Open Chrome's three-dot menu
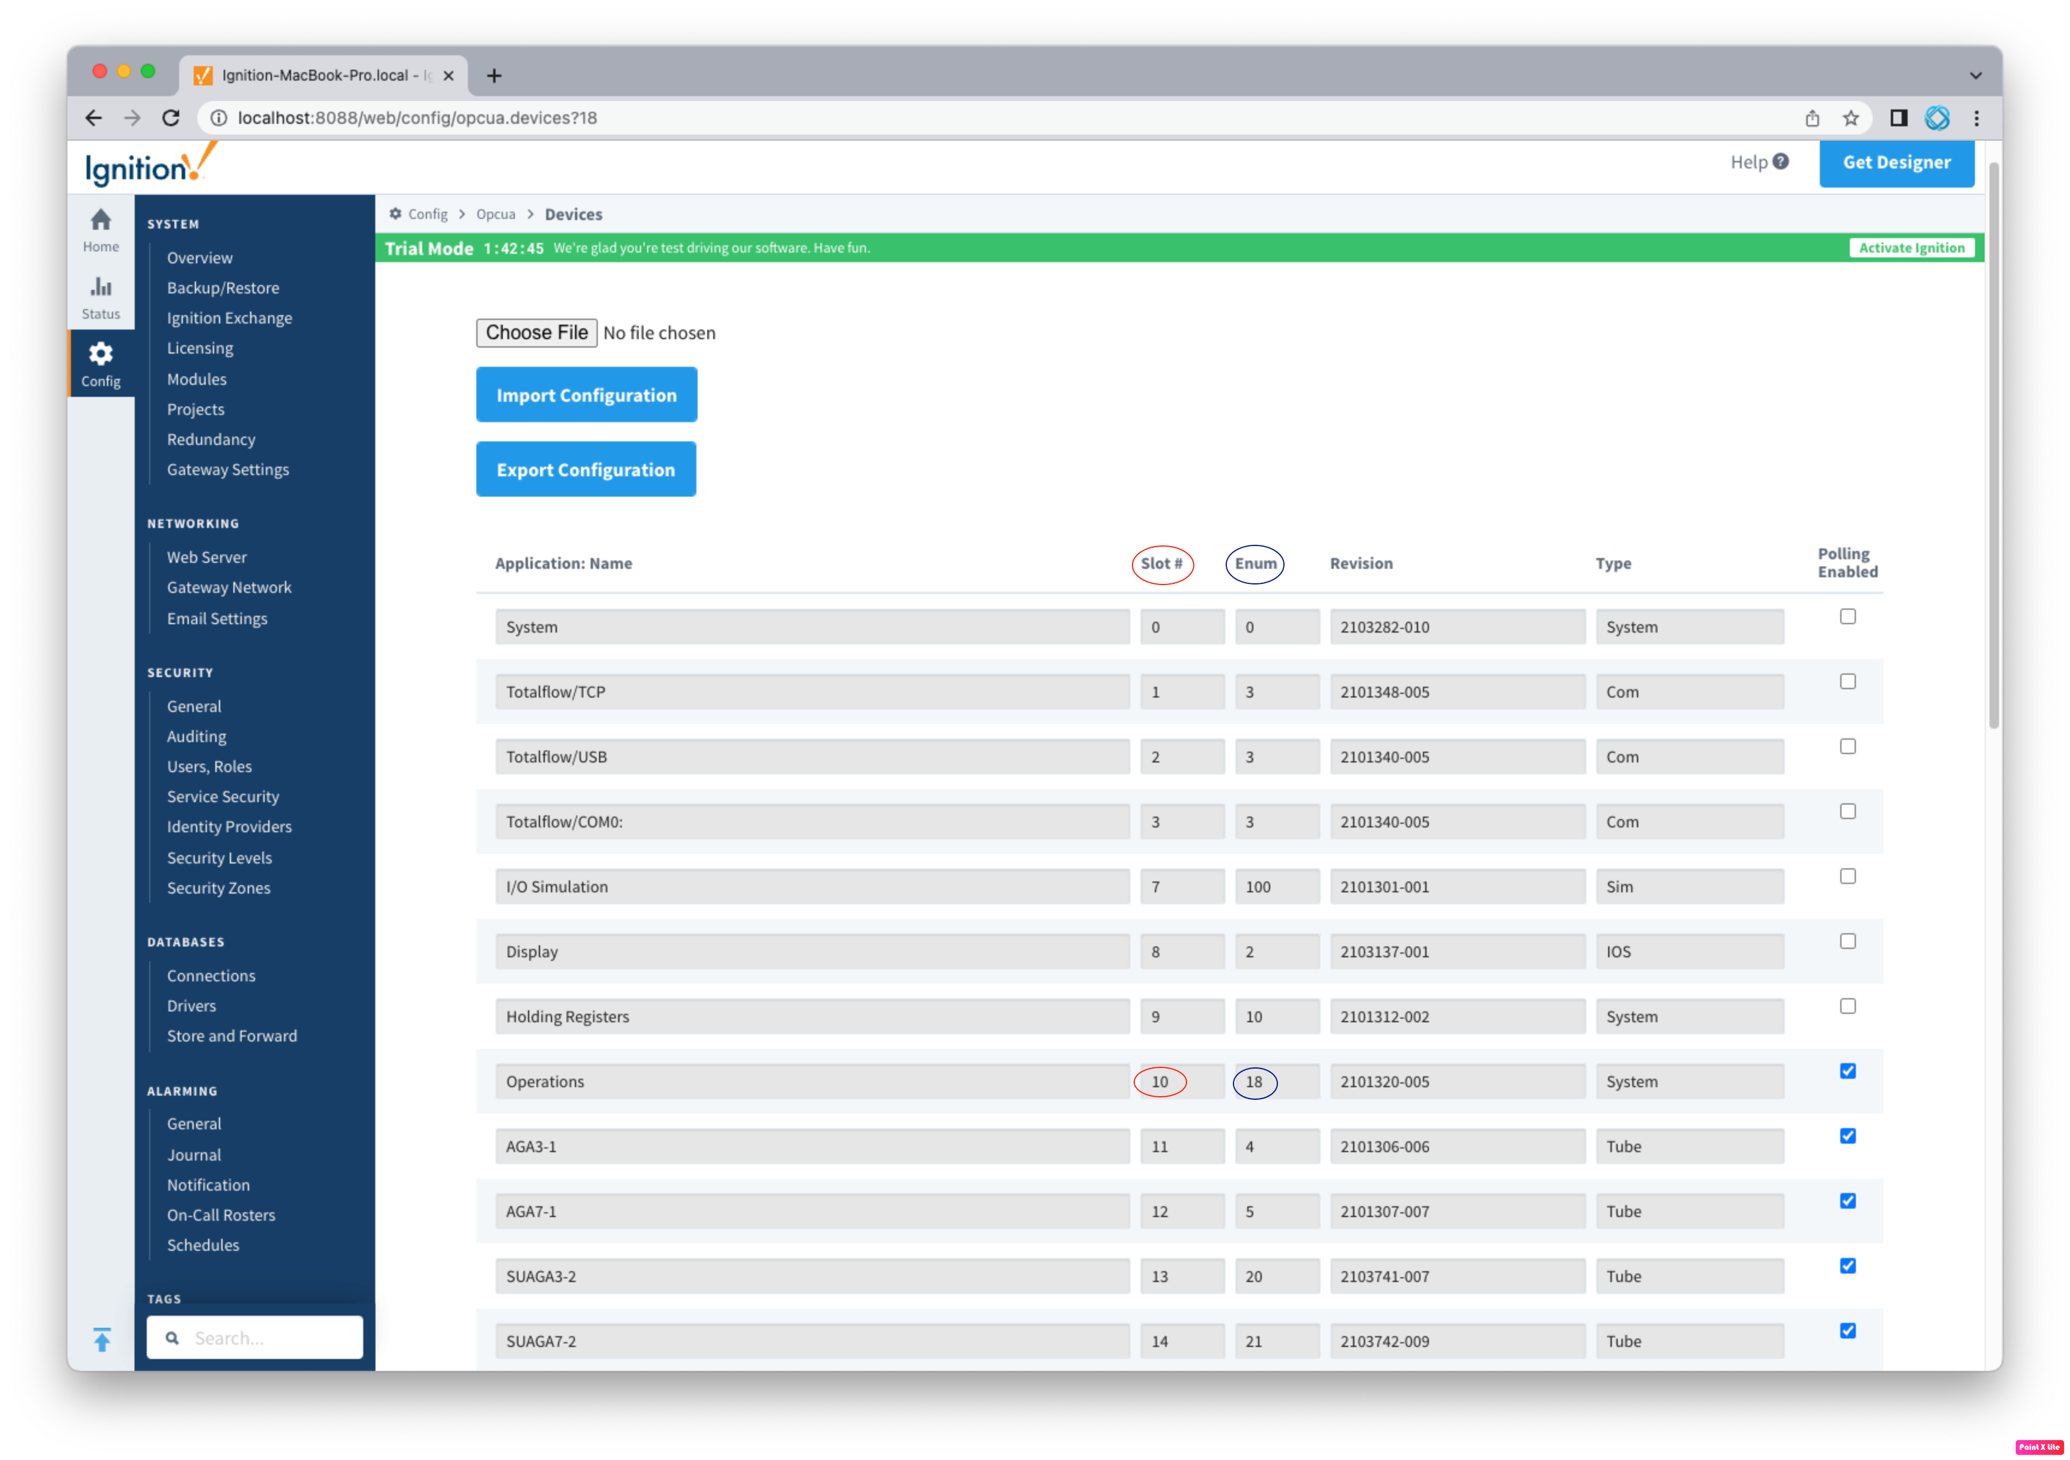 pos(1976,118)
